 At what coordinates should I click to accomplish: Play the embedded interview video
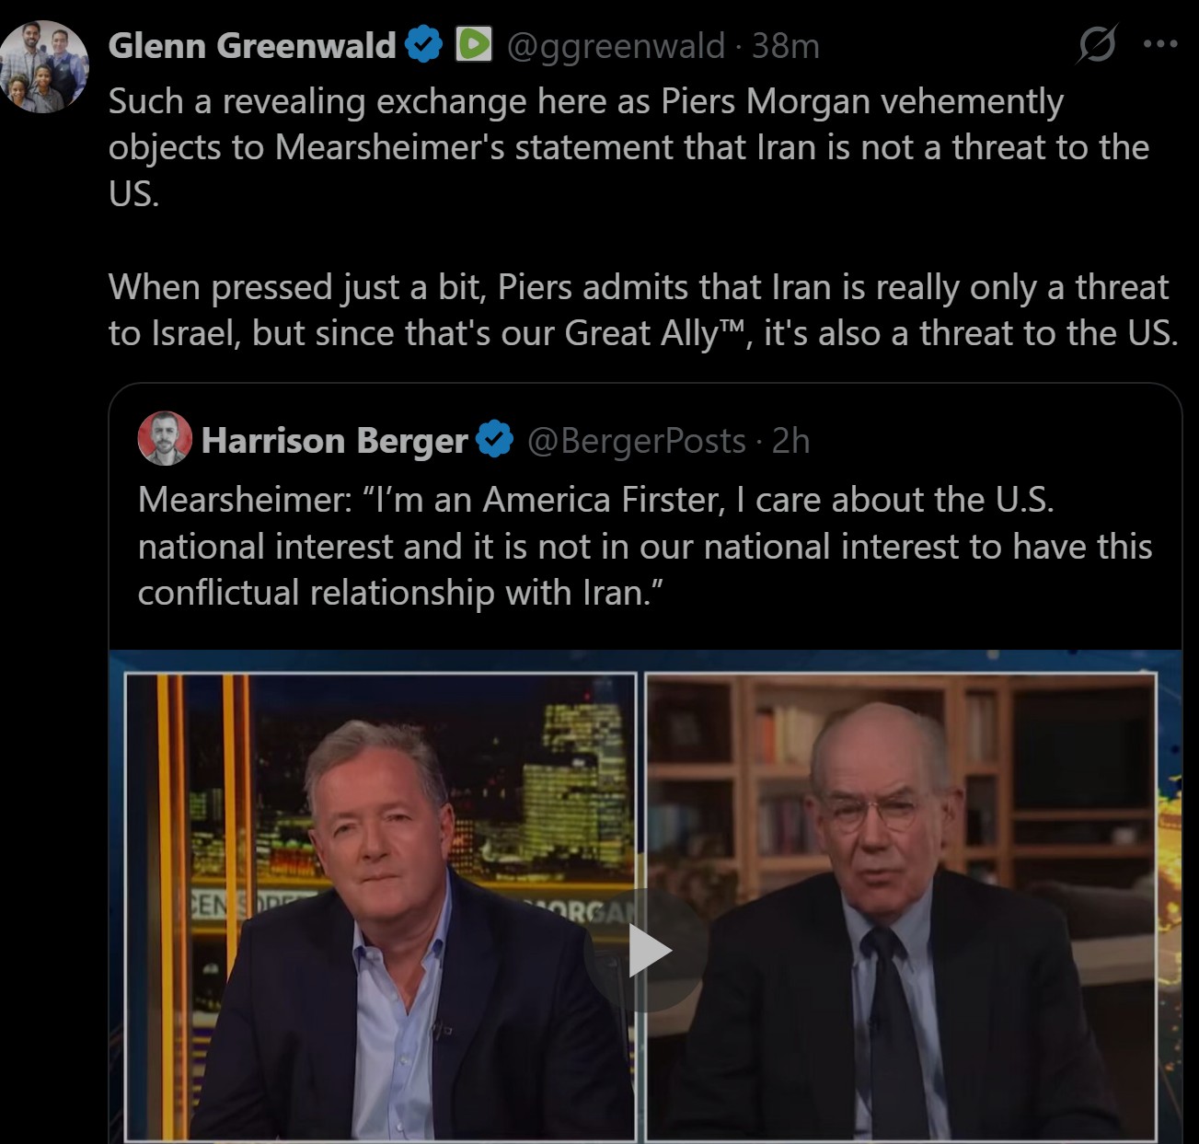point(646,951)
